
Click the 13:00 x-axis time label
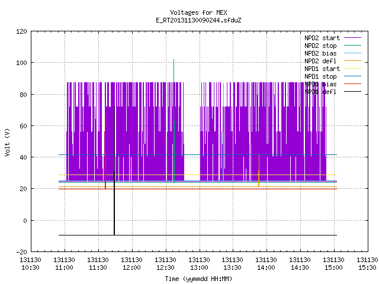click(x=199, y=267)
